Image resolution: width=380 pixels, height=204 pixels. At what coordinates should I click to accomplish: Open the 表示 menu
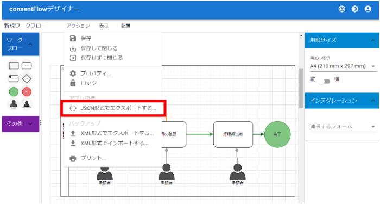(x=104, y=26)
